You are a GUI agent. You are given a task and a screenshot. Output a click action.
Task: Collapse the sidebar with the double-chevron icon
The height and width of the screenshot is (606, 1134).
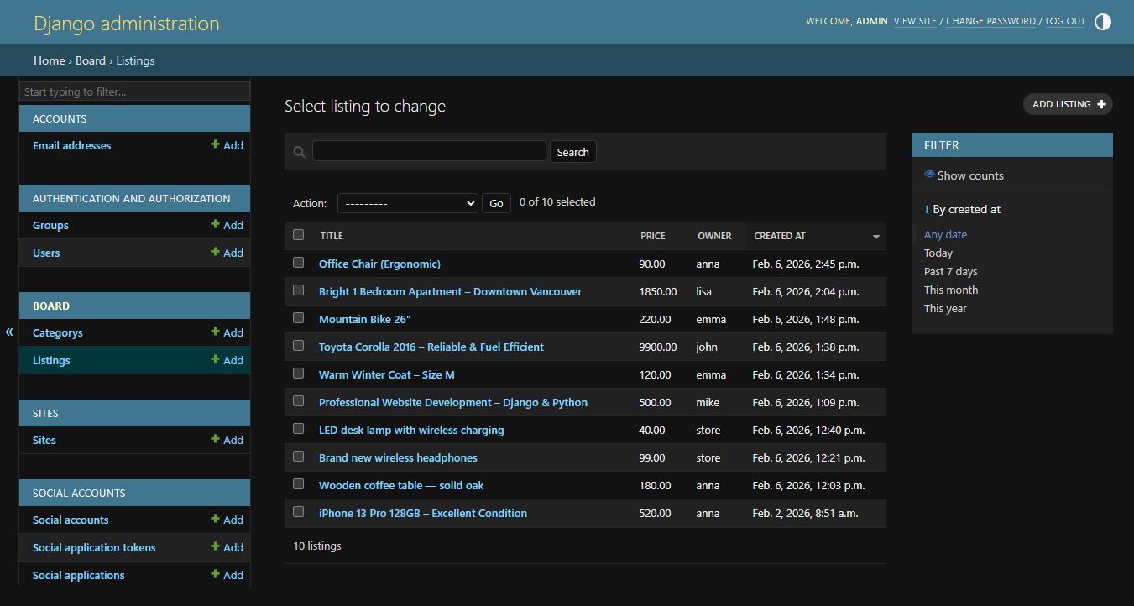pyautogui.click(x=9, y=332)
